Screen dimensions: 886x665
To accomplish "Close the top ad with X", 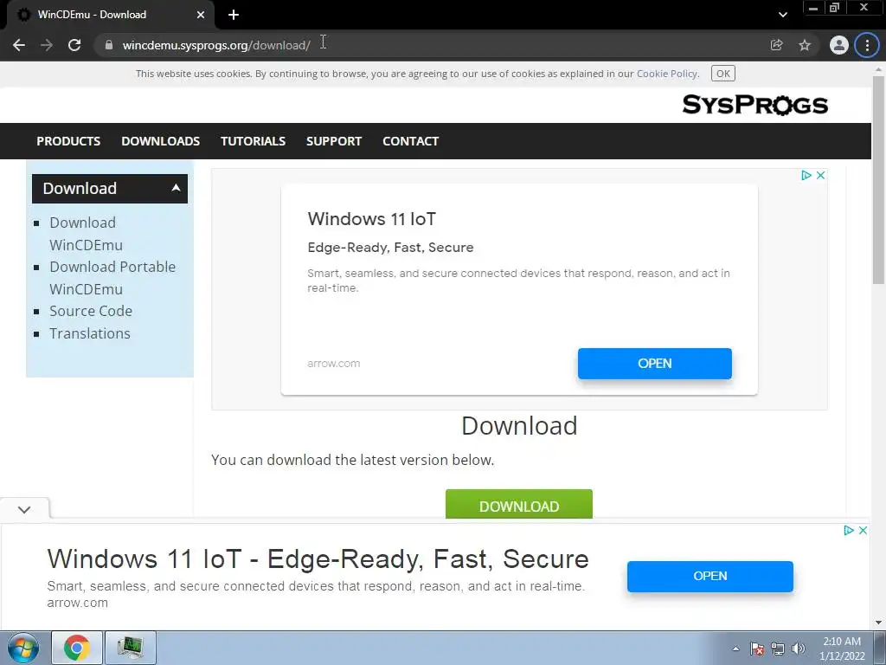I will pyautogui.click(x=820, y=175).
